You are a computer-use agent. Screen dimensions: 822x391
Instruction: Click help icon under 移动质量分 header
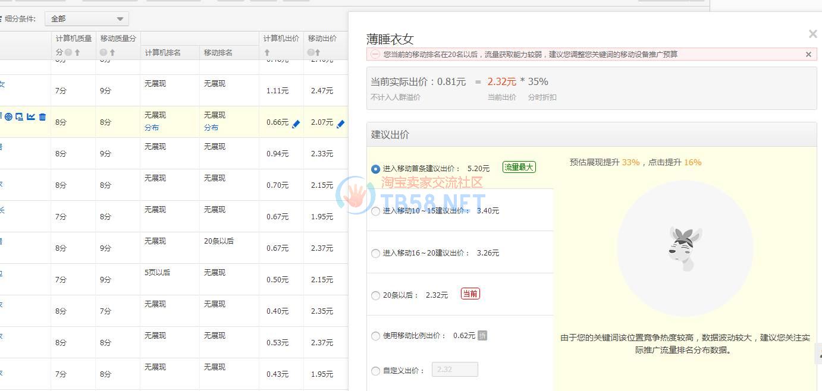[x=103, y=53]
